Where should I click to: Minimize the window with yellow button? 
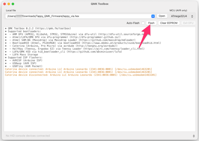pos(9,4)
